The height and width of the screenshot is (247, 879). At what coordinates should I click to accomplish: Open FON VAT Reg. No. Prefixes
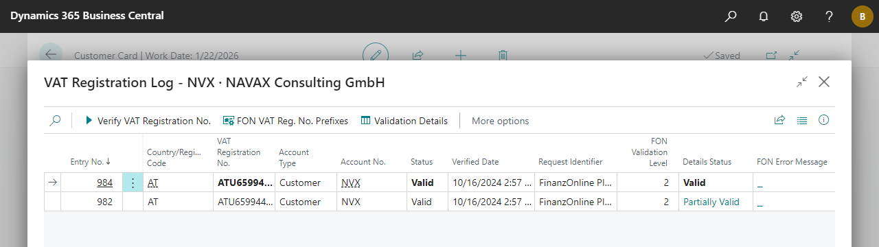(286, 121)
